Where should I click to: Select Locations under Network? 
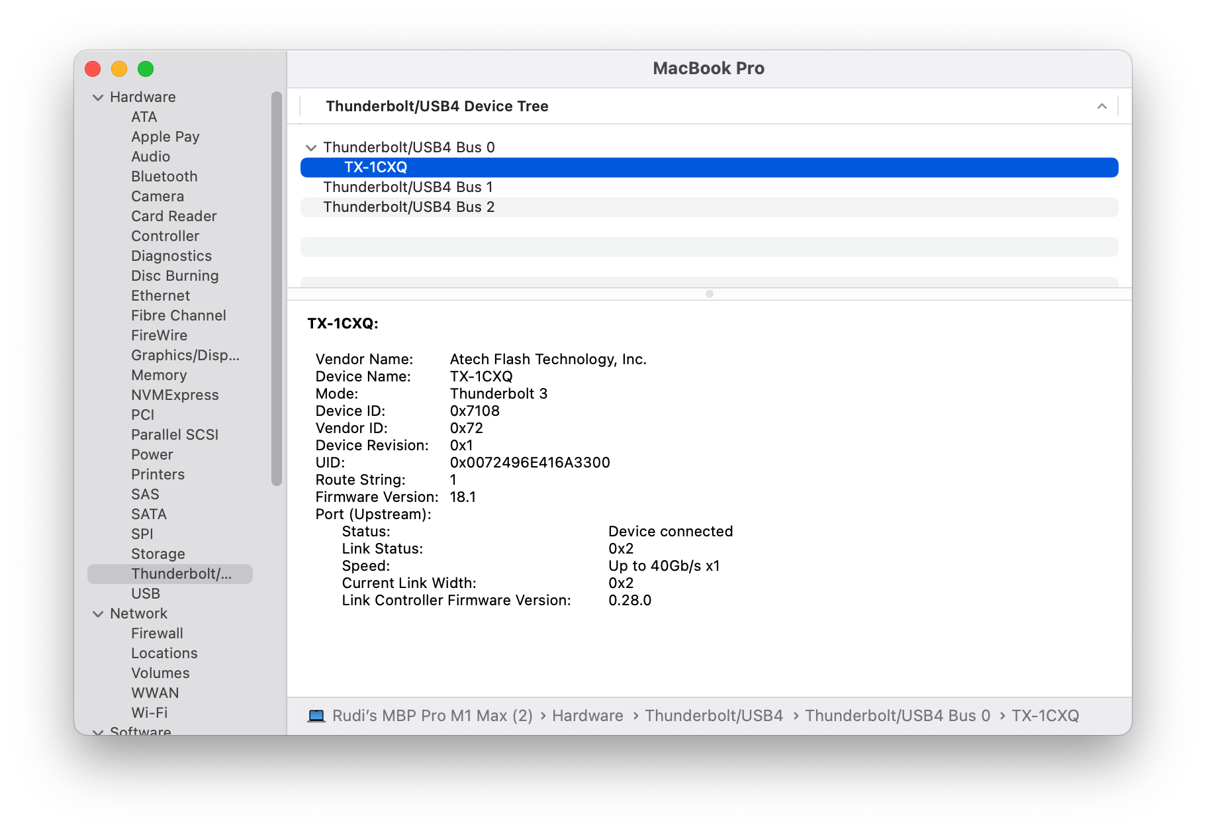(x=164, y=654)
